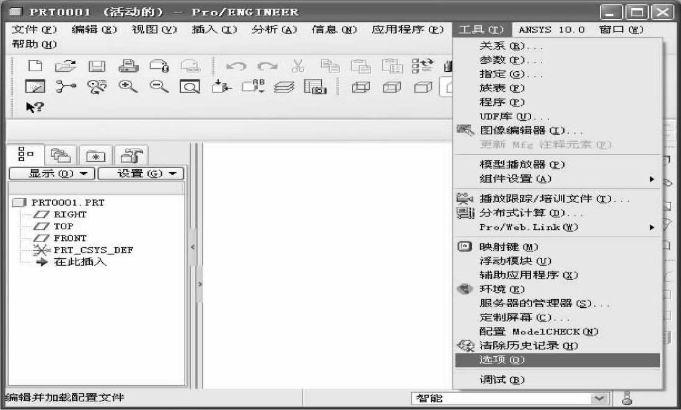Click the Orient mode icon

point(97,87)
